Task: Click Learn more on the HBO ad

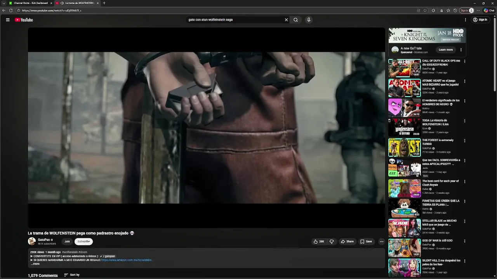Action: pyautogui.click(x=446, y=50)
